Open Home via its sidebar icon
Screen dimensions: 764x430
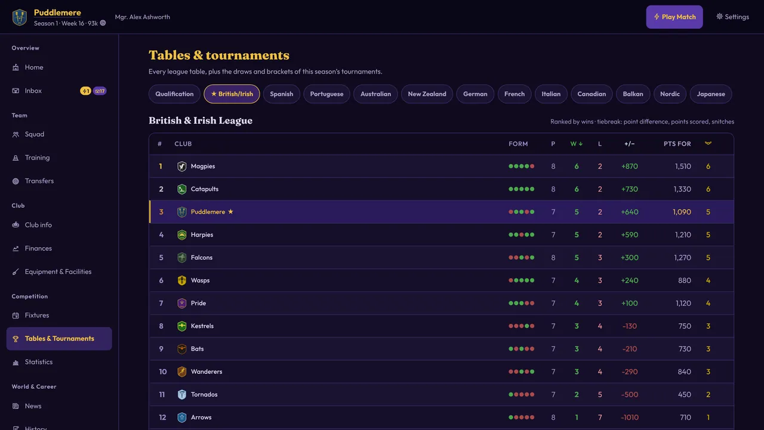pyautogui.click(x=16, y=67)
